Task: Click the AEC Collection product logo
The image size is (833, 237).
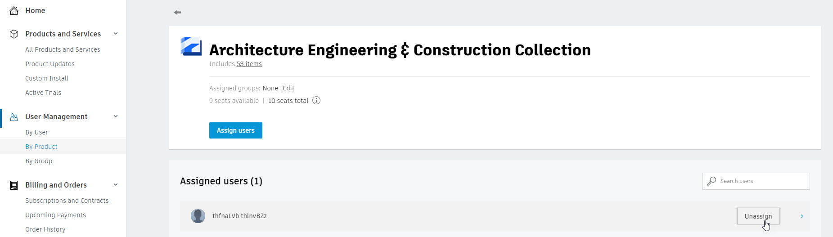Action: pyautogui.click(x=191, y=46)
